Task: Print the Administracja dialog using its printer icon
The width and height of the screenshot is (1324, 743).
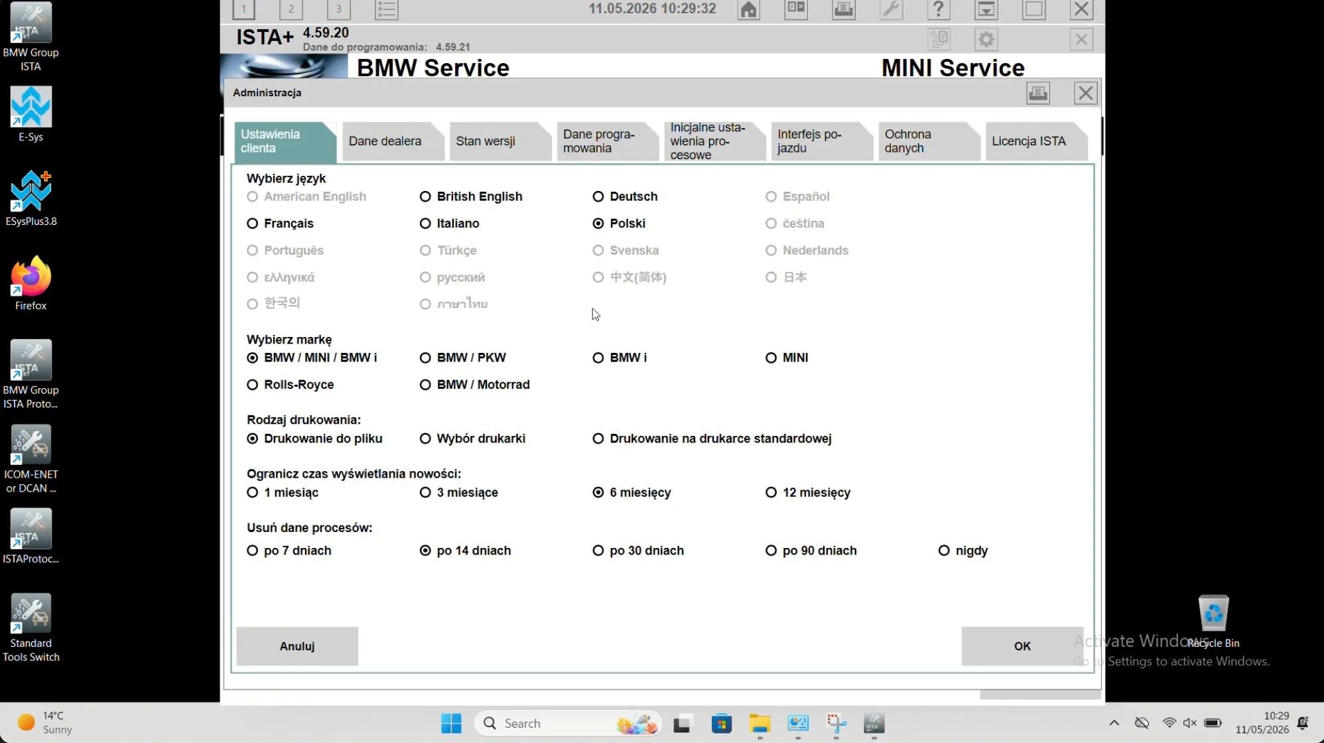Action: (1037, 93)
